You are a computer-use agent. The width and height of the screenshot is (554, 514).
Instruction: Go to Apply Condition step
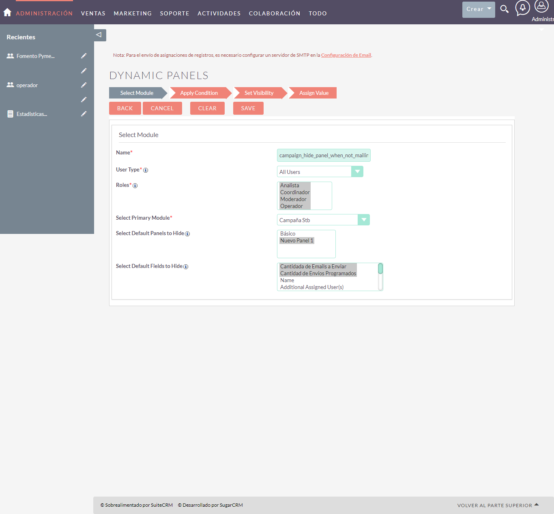pos(199,93)
